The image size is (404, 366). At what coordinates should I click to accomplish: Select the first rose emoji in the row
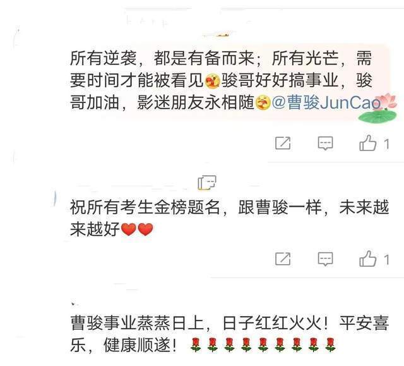[x=196, y=345]
